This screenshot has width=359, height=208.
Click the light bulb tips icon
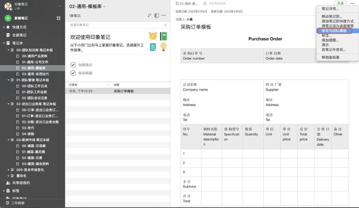163,47
